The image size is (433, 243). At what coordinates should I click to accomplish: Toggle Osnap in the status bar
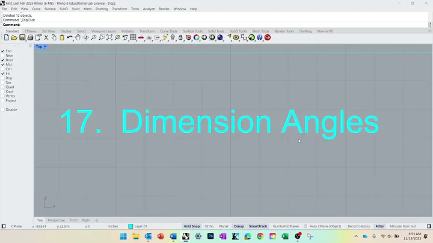[239, 226]
